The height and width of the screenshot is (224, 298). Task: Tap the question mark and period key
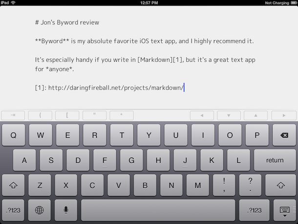click(x=250, y=185)
